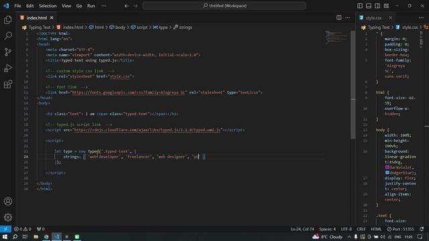This screenshot has height=241, width=429.
Task: Open the dodgerblue color swatch
Action: [387, 173]
